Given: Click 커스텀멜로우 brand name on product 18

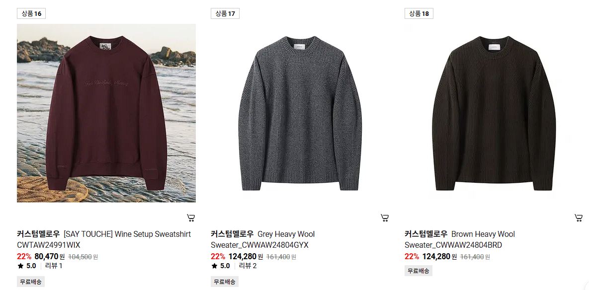Looking at the screenshot, I should tap(426, 234).
